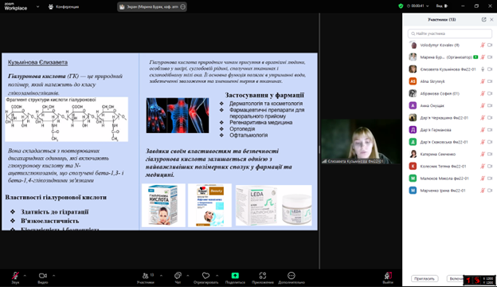Open options icon on the Экран pill

[x=182, y=6]
